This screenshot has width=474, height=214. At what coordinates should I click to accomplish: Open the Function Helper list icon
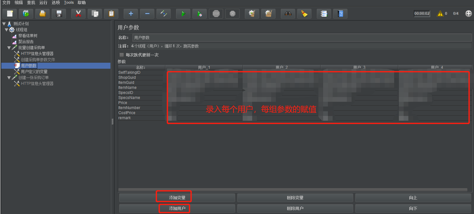click(324, 14)
